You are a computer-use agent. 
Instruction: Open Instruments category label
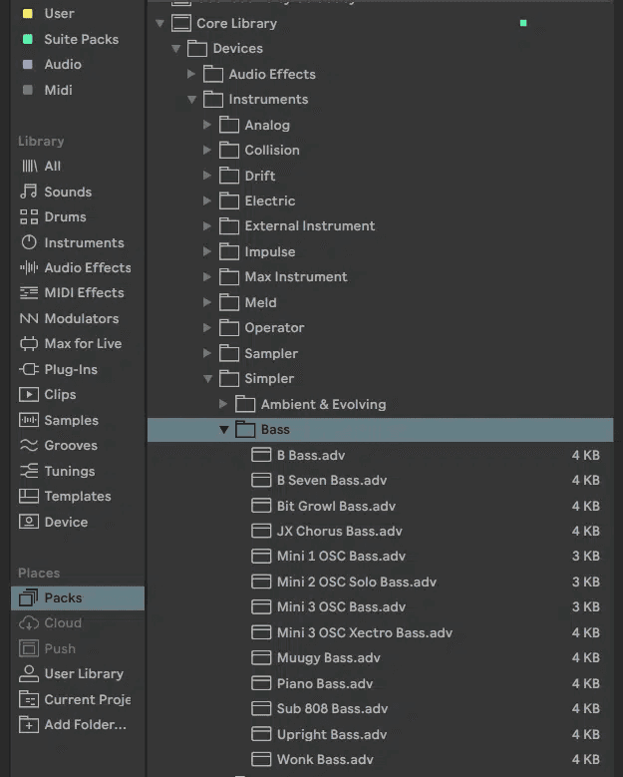(84, 242)
